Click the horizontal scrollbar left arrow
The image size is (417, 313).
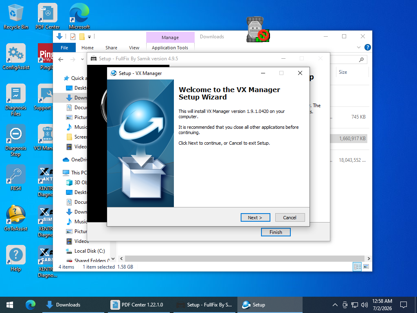point(121,258)
